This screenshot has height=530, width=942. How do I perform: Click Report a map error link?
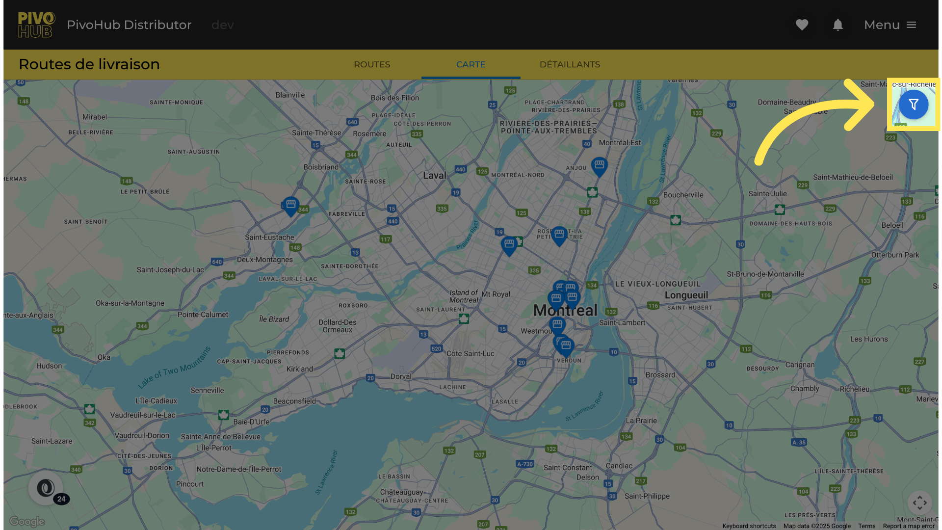click(908, 526)
